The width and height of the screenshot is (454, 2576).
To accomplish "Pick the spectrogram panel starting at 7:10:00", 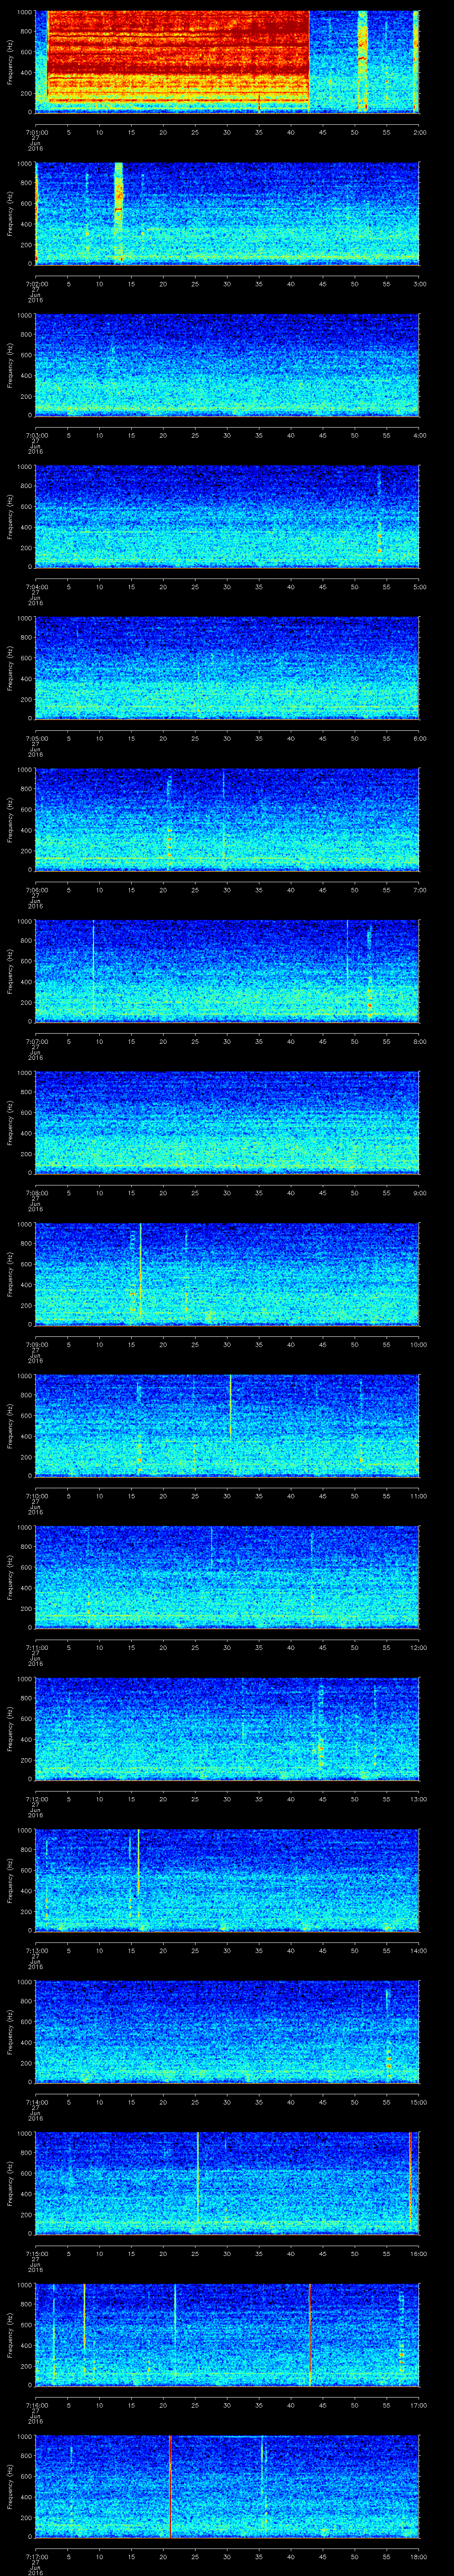I will pyautogui.click(x=227, y=1425).
